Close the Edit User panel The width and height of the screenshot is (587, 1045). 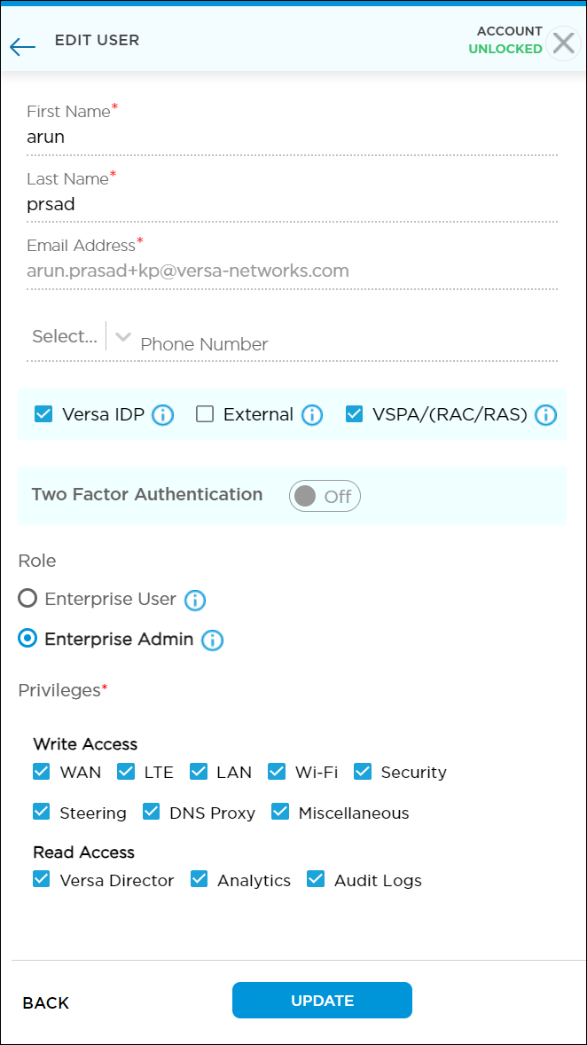[564, 43]
